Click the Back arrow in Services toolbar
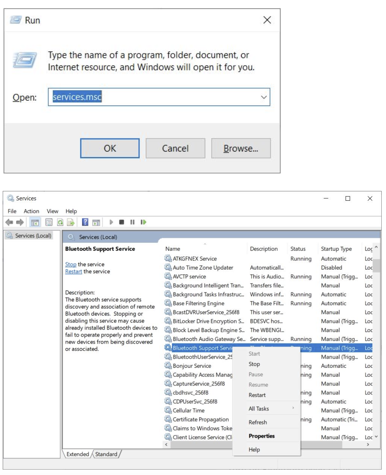This screenshot has width=386, height=475. 9,222
